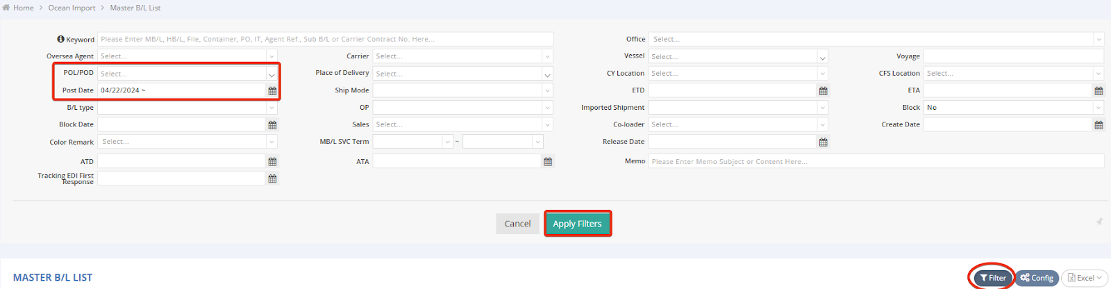Open the ETA calendar icon
The height and width of the screenshot is (289, 1111).
[1099, 91]
